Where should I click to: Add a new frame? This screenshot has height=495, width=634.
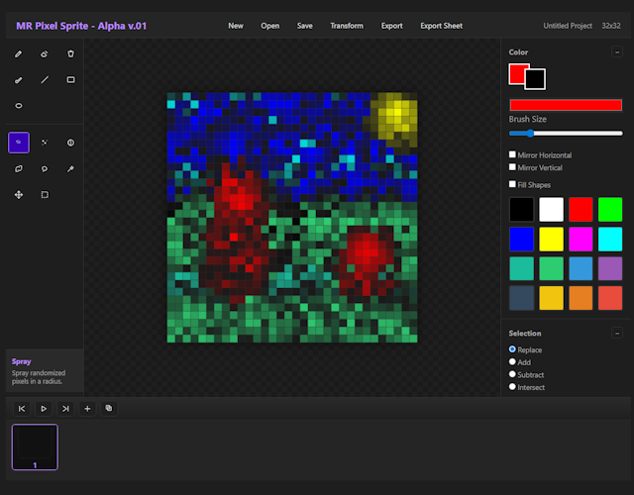[x=87, y=409]
